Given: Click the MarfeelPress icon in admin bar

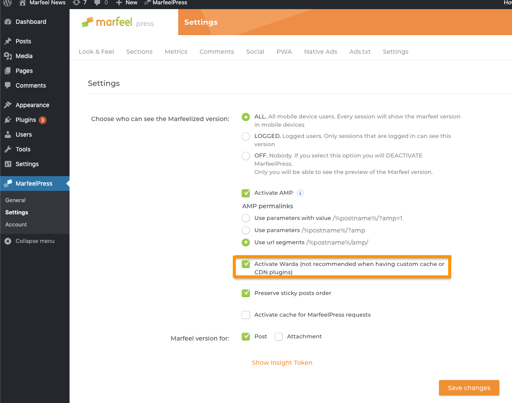Looking at the screenshot, I should pos(147,3).
